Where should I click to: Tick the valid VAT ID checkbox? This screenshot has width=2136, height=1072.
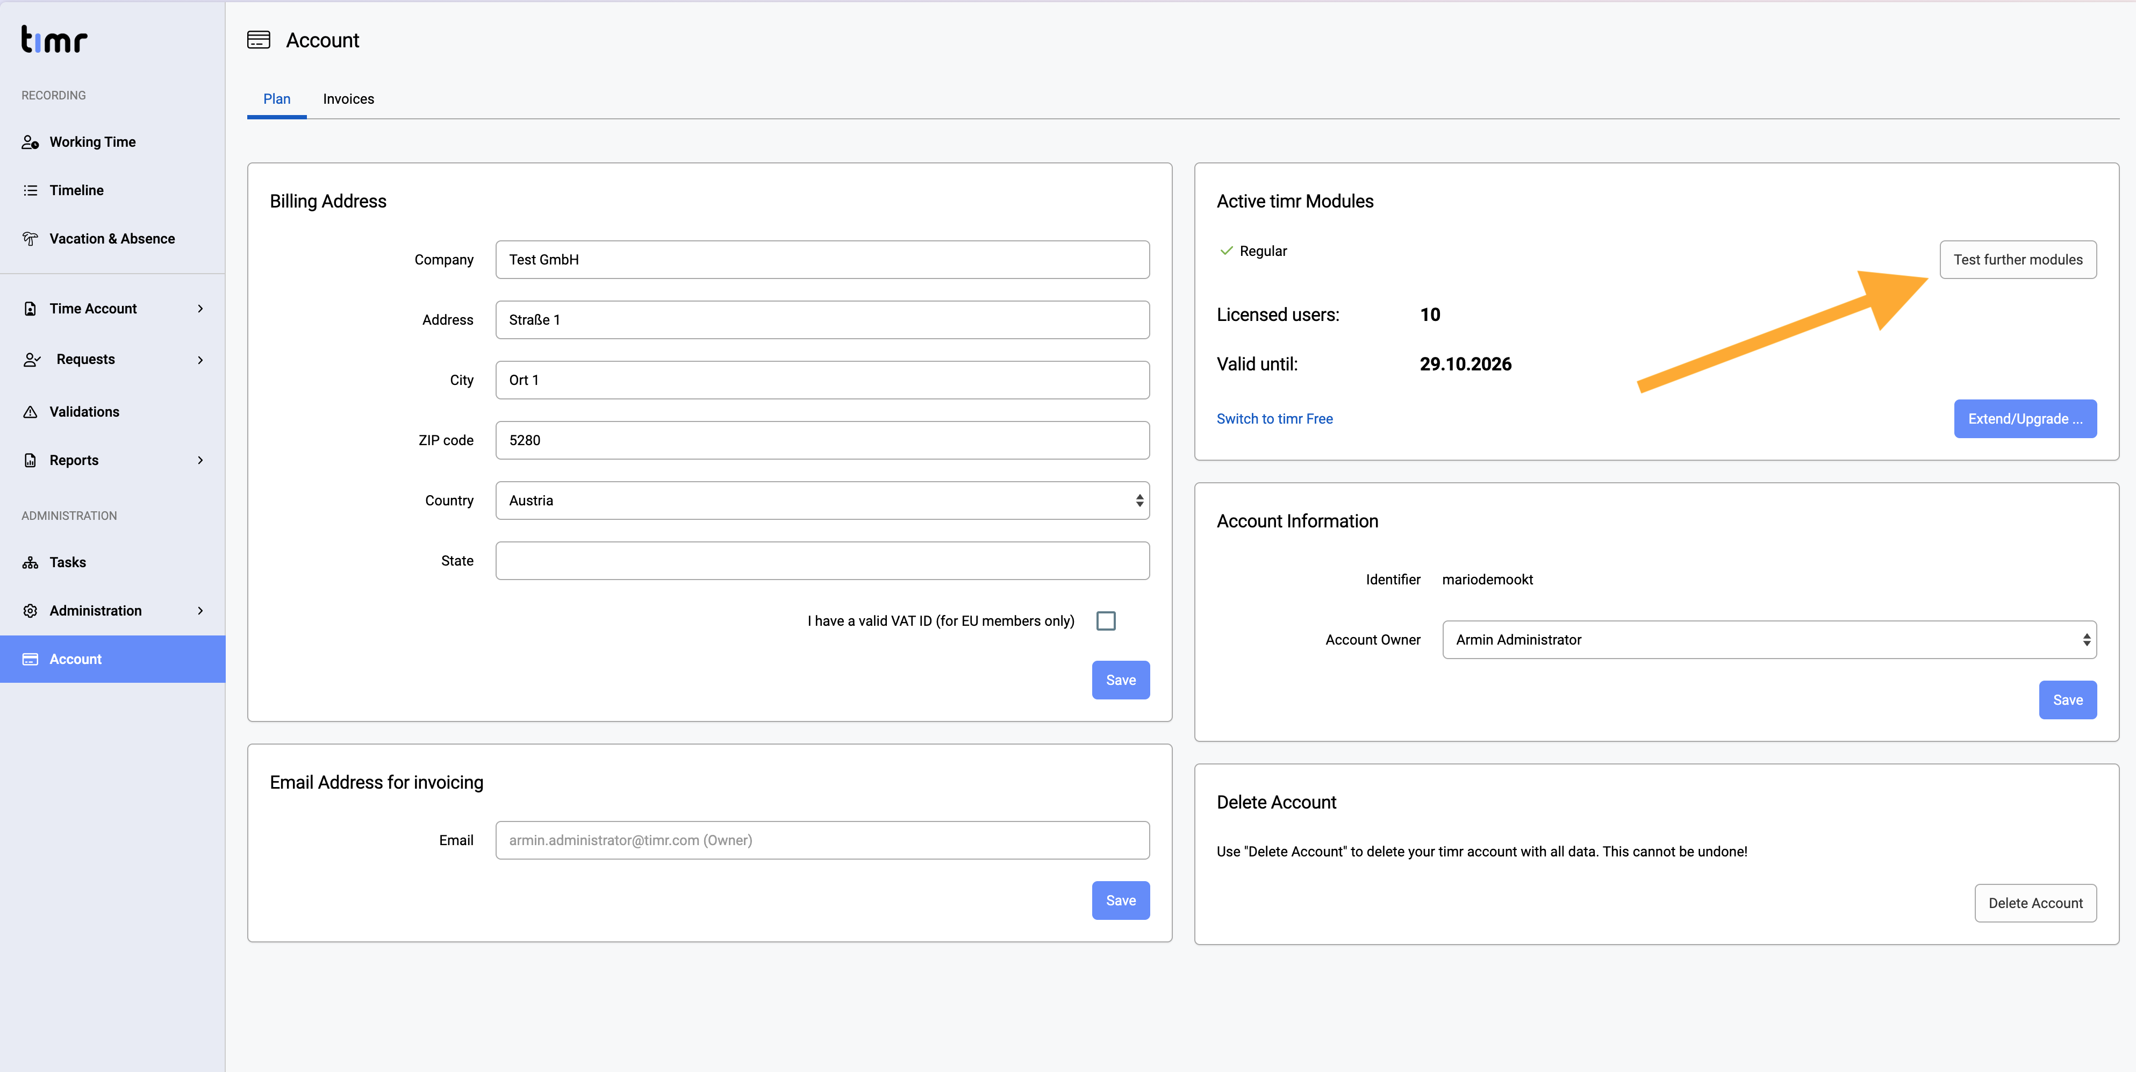(1105, 621)
